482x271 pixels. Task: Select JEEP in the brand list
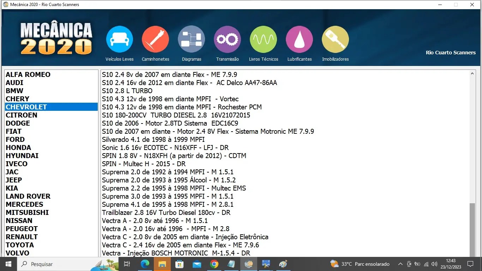[x=51, y=180]
